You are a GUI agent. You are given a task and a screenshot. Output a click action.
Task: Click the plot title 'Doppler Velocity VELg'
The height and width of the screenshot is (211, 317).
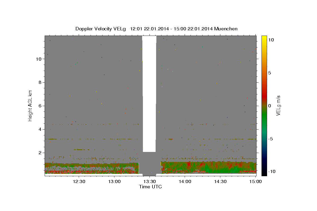pos(101,29)
